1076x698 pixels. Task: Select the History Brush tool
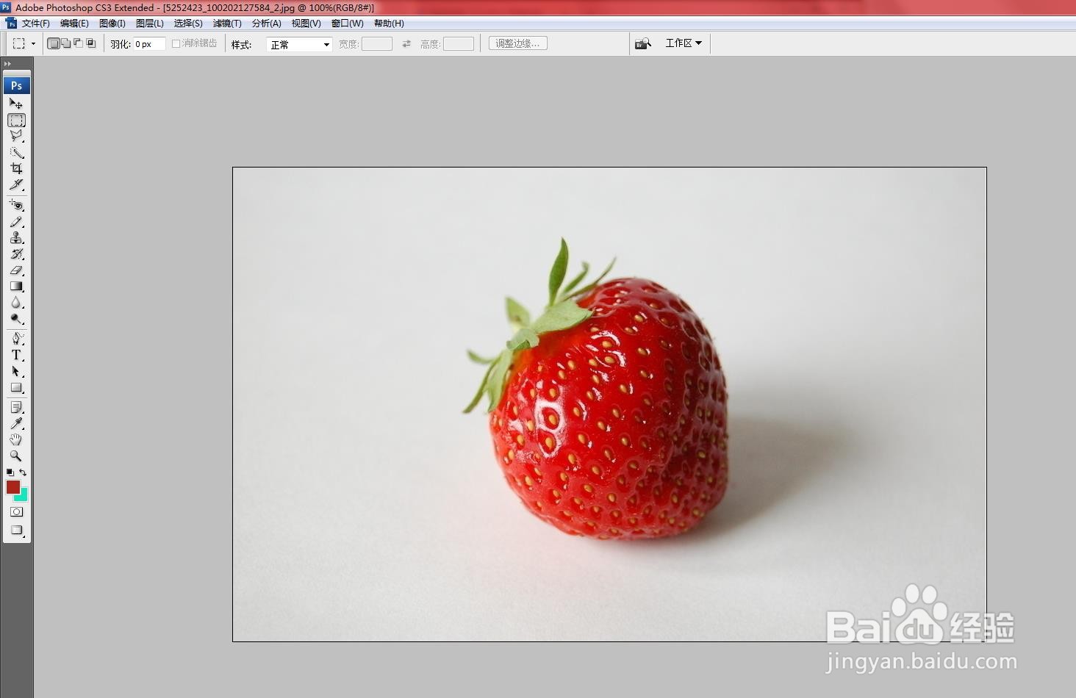click(16, 253)
